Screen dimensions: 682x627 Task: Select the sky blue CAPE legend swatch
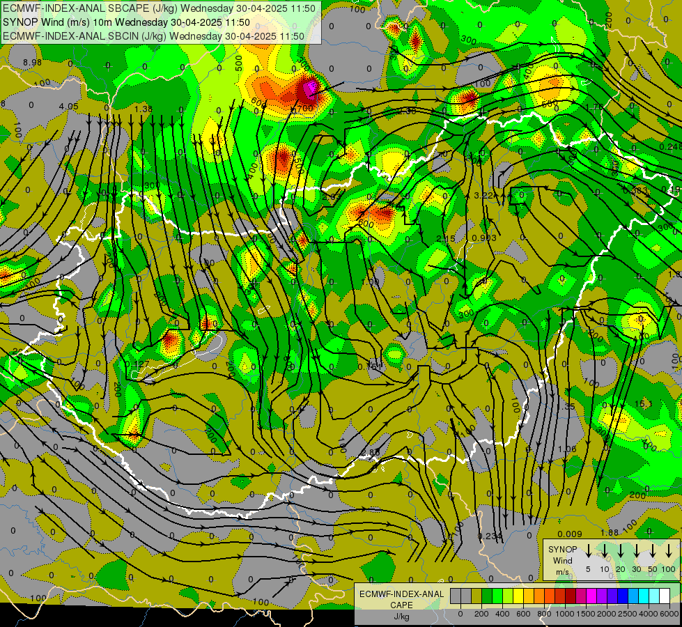(634, 596)
